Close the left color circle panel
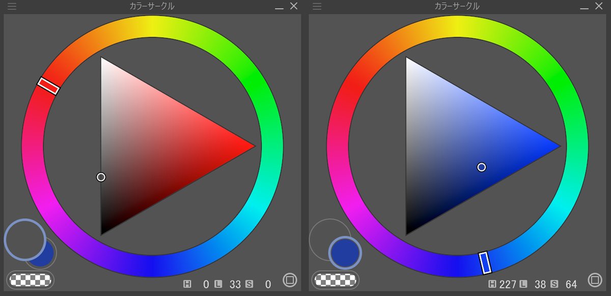 click(294, 6)
